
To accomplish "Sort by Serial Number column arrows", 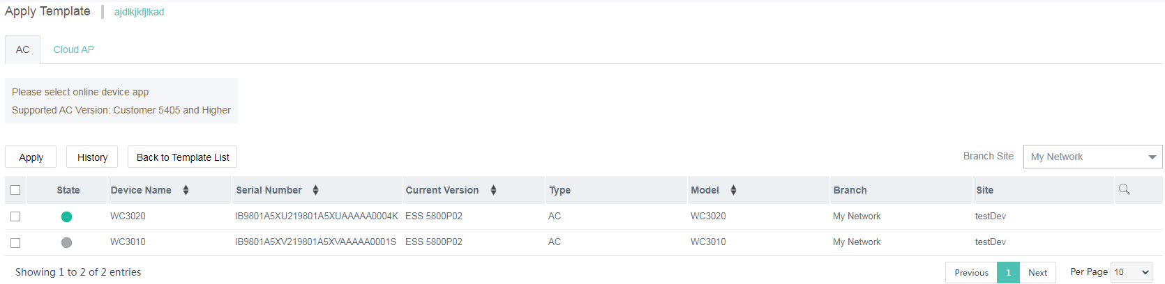I will [x=315, y=190].
